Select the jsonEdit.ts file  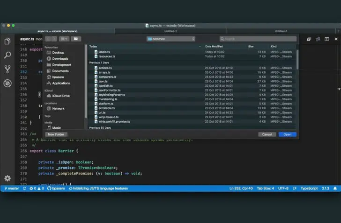coord(192,86)
